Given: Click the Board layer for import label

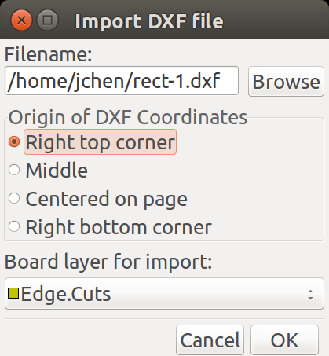Looking at the screenshot, I should (108, 262).
